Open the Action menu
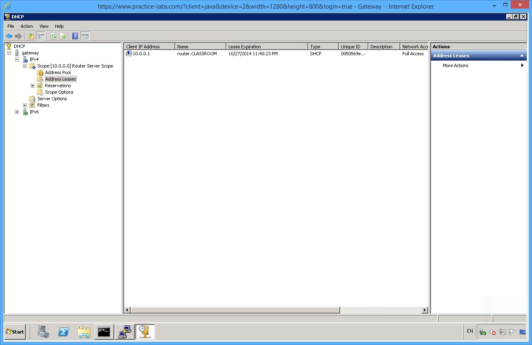Image resolution: width=532 pixels, height=345 pixels. coord(27,26)
